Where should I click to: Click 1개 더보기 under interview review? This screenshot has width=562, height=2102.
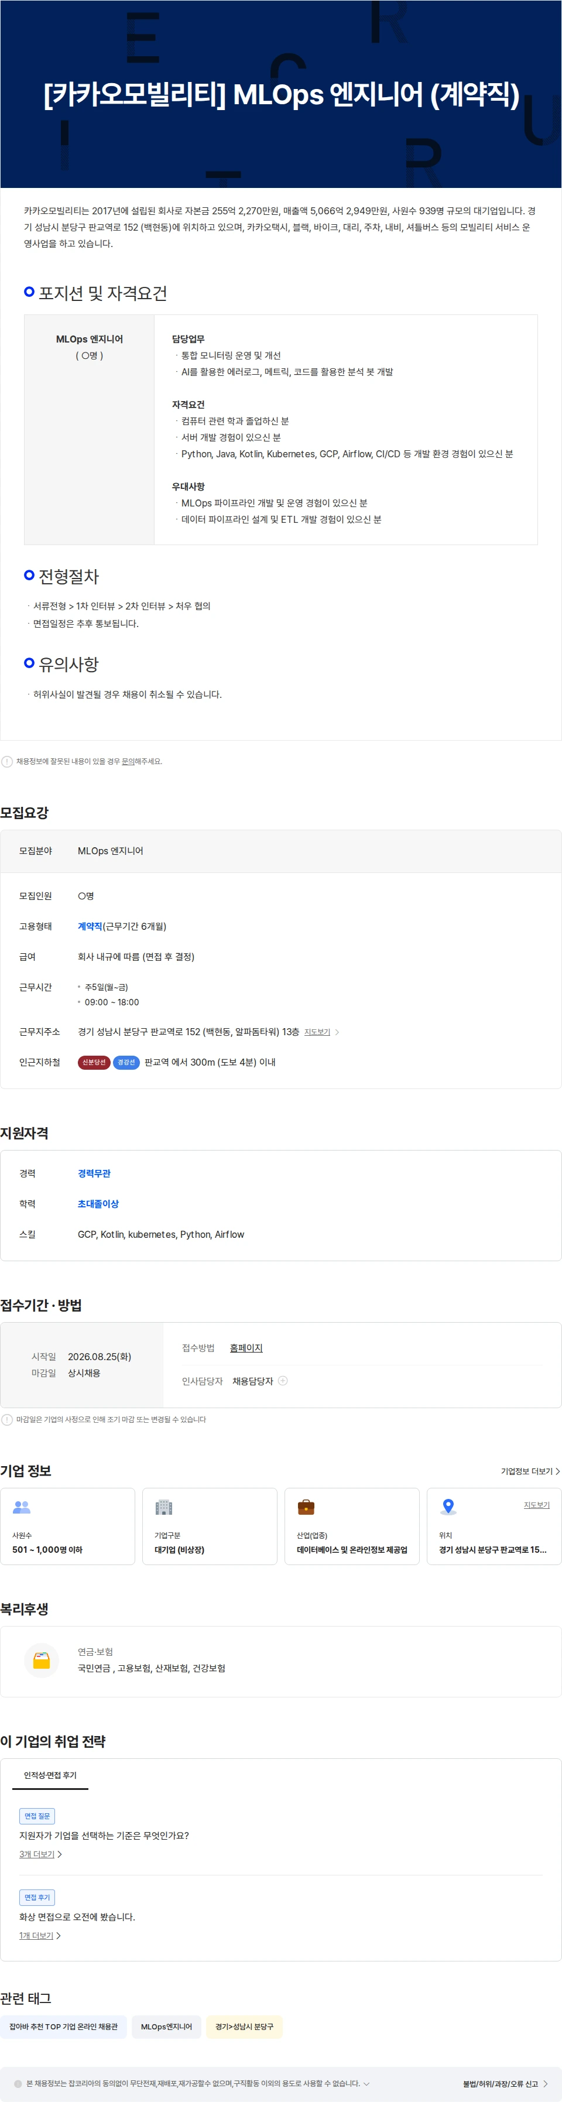click(40, 1936)
